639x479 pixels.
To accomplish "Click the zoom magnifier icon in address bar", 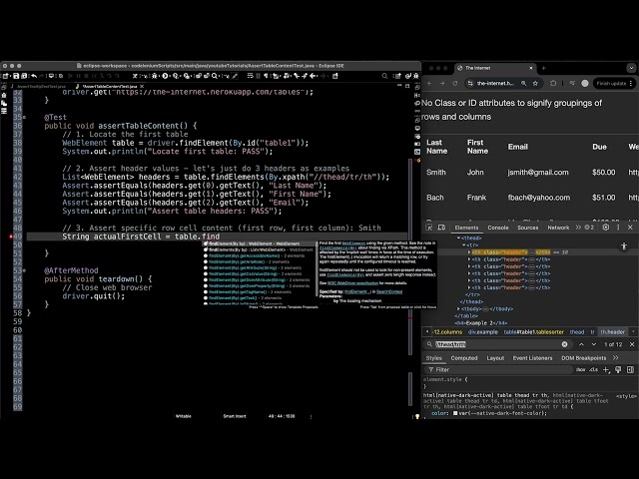I will click(523, 83).
